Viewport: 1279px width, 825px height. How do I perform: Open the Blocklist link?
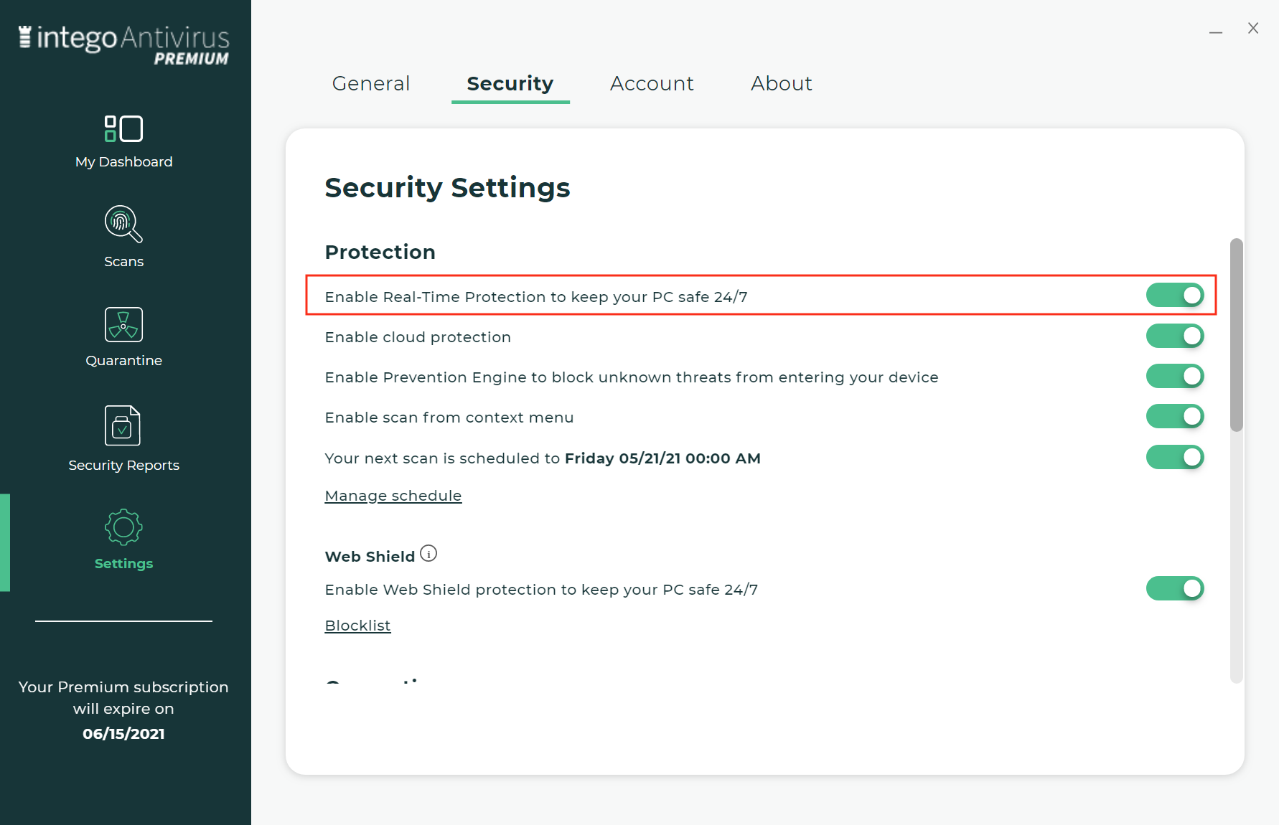coord(357,626)
